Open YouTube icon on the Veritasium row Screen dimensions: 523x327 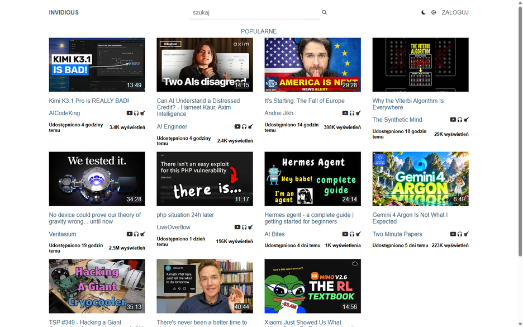click(130, 234)
